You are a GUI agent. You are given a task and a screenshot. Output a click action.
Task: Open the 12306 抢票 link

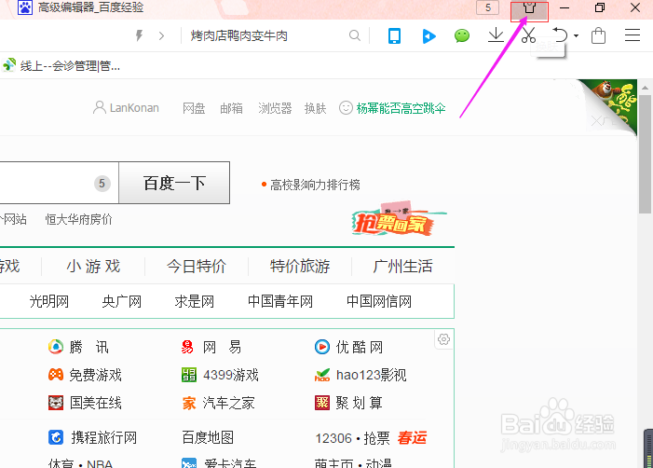coord(352,438)
